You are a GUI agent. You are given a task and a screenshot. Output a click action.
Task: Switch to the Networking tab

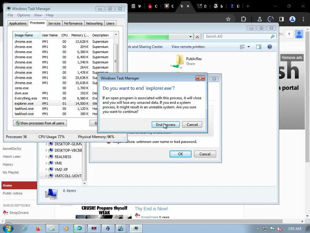pos(94,23)
